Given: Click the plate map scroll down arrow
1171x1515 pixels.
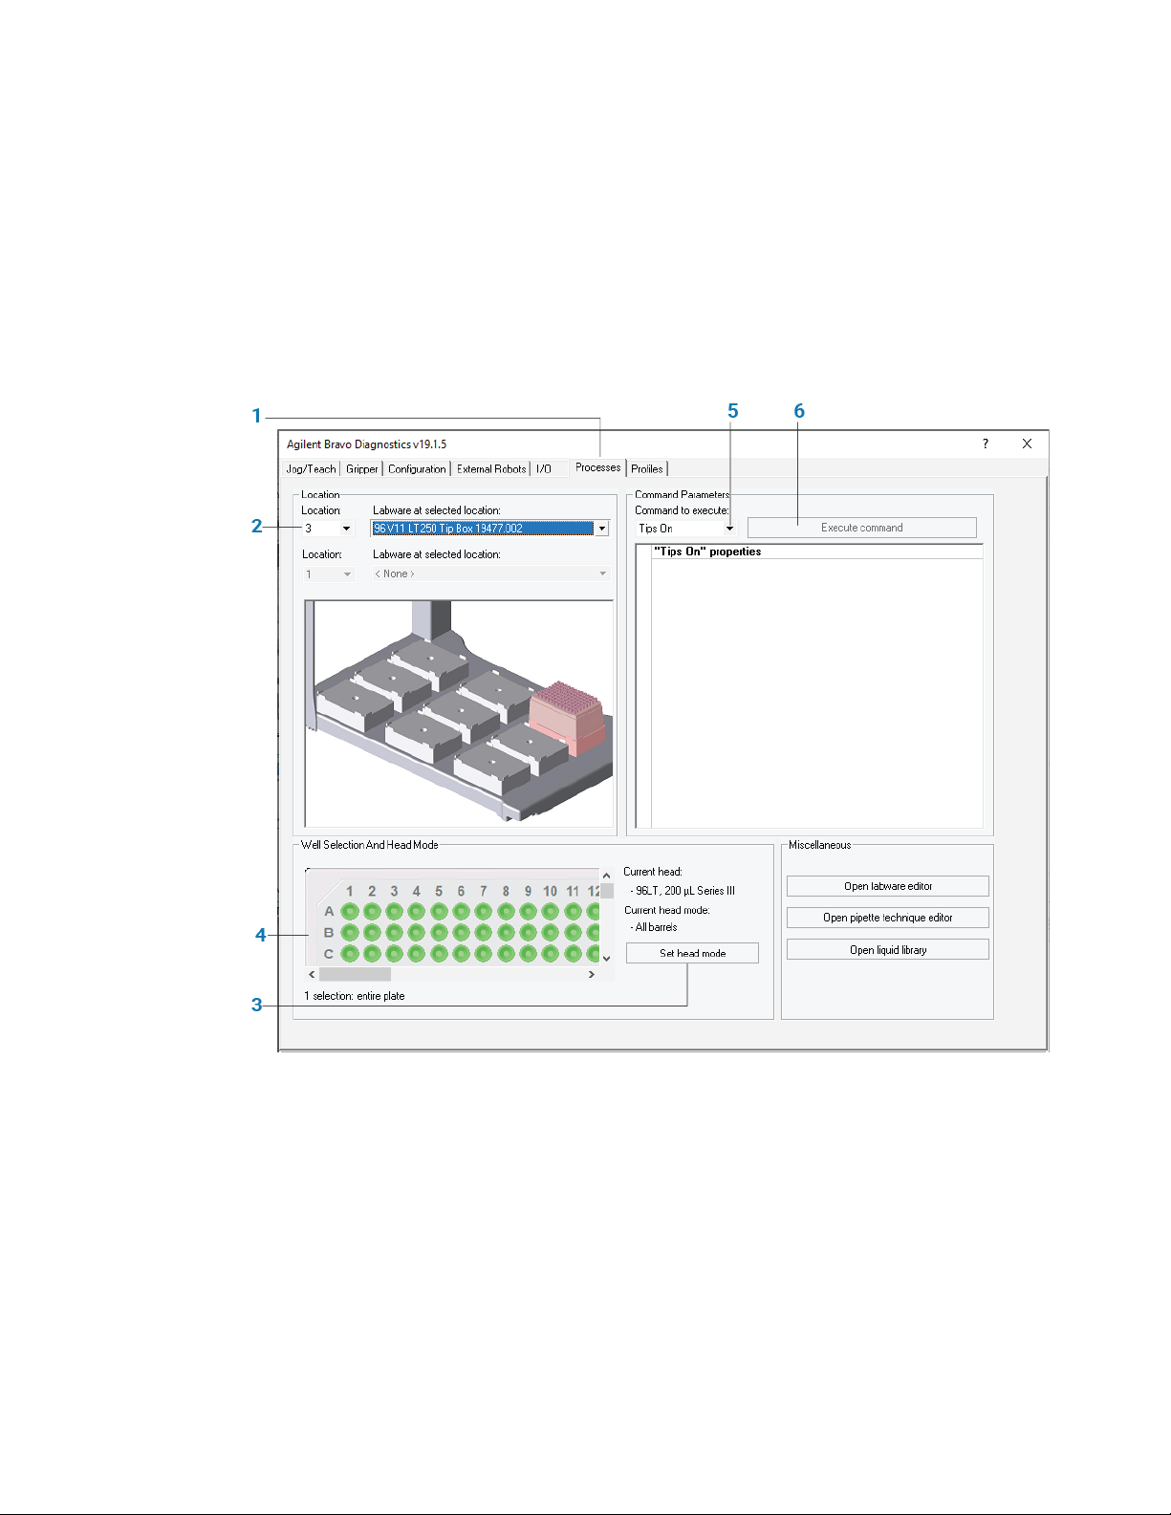Looking at the screenshot, I should [x=606, y=958].
